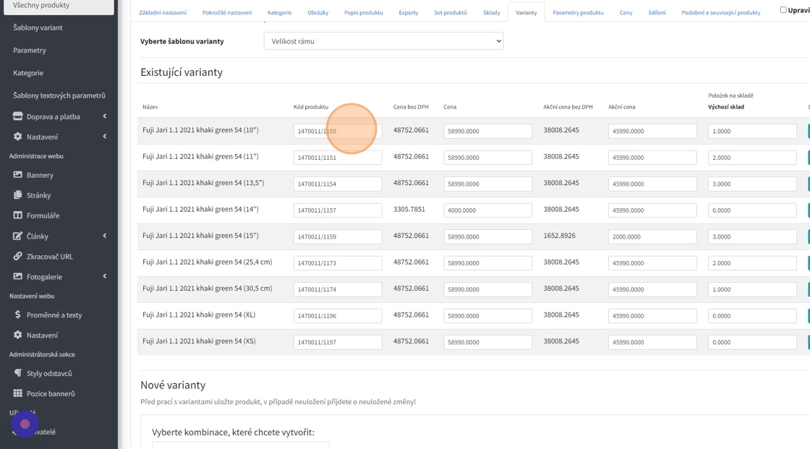Tick the Upravit checkbox at top right
The width and height of the screenshot is (810, 449).
click(x=783, y=10)
